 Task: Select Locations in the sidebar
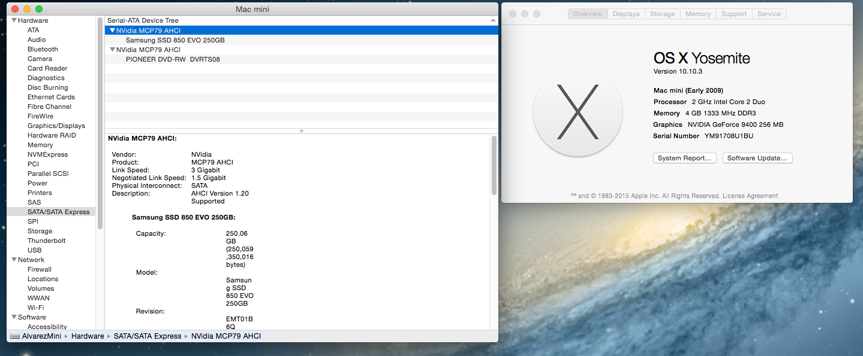[x=43, y=279]
